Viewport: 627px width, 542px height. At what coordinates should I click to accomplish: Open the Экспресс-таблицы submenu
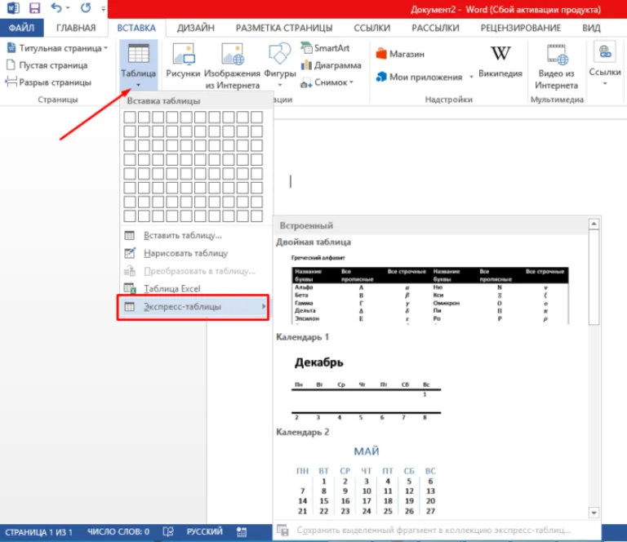[193, 307]
